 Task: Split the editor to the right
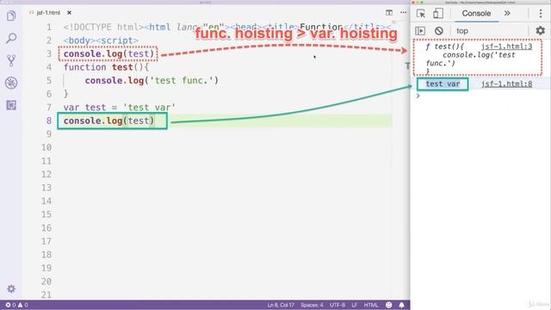(389, 13)
